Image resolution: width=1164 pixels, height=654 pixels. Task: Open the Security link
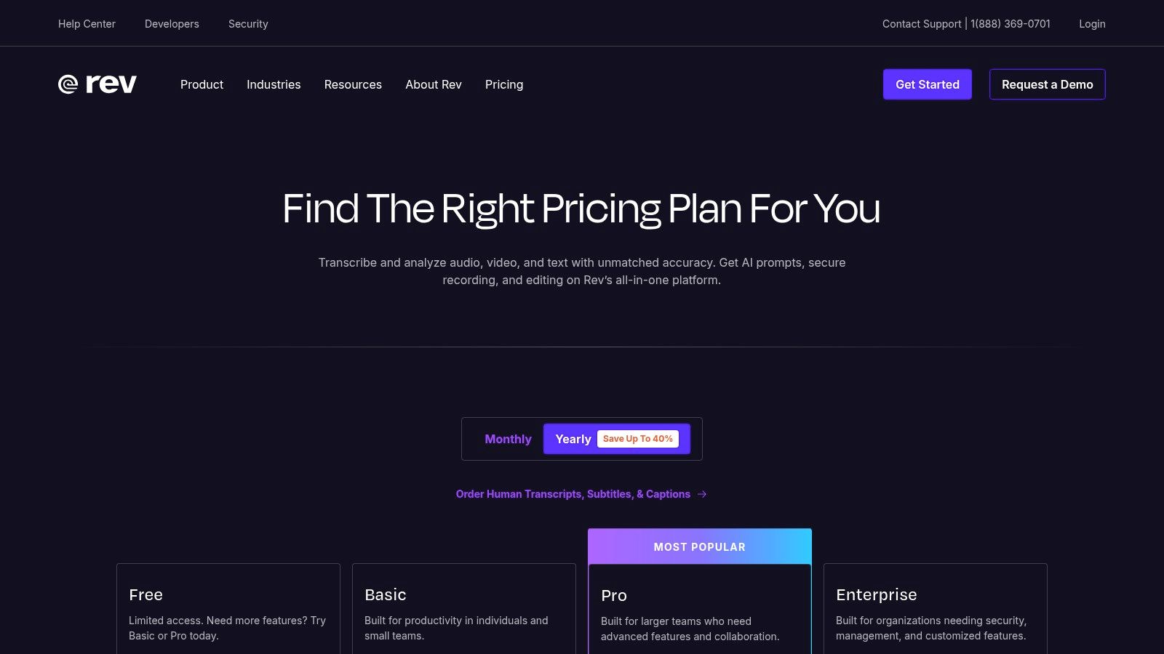(x=248, y=24)
